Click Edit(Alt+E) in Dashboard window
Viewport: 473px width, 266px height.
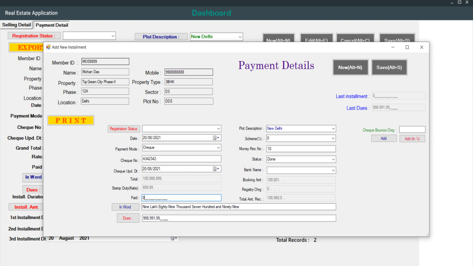[317, 38]
